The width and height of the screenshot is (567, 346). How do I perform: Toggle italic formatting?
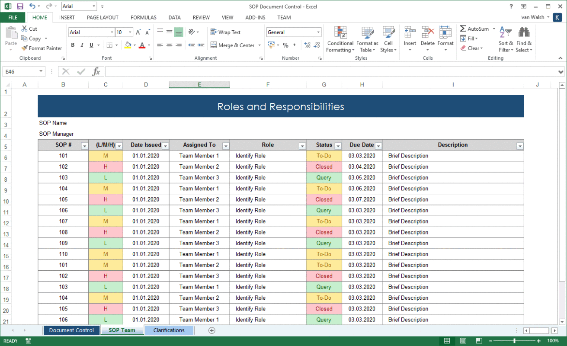pyautogui.click(x=81, y=45)
